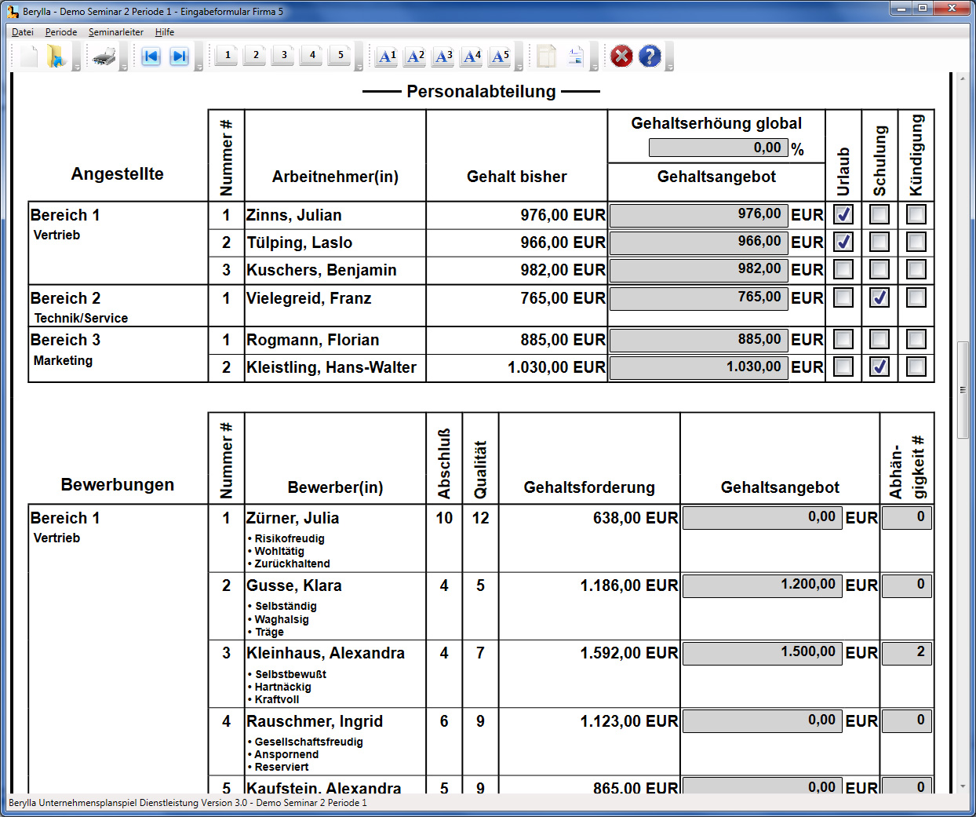This screenshot has width=976, height=817.
Task: Click the greyed clipboard document icon
Action: click(x=547, y=57)
